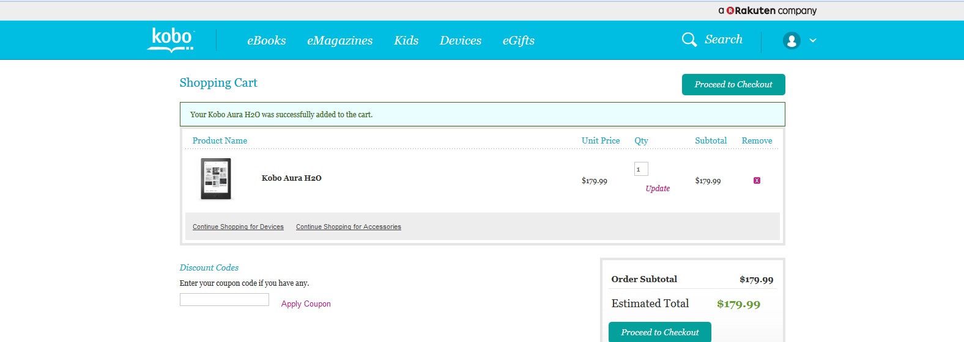Click the Rakuten company logo
The height and width of the screenshot is (342, 964).
click(768, 10)
